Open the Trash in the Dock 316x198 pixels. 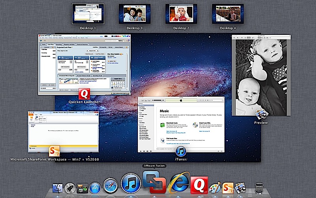coord(259,188)
